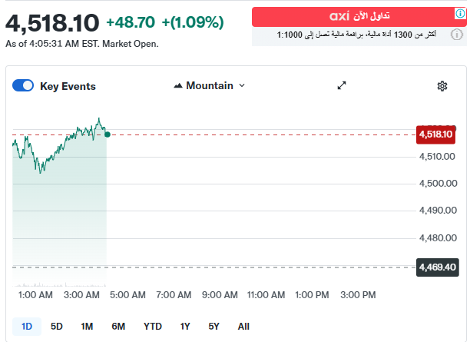This screenshot has height=342, width=470.
Task: Switch to 5Y time range
Action: coord(214,326)
